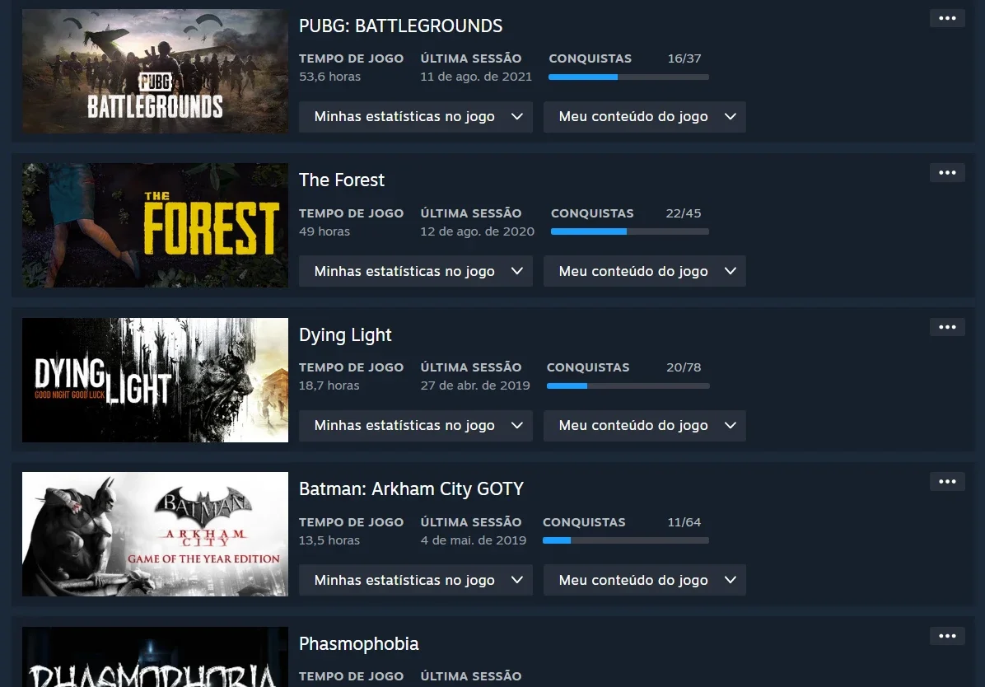
Task: Click the Dying Light CONQUISTAS label
Action: [587, 367]
